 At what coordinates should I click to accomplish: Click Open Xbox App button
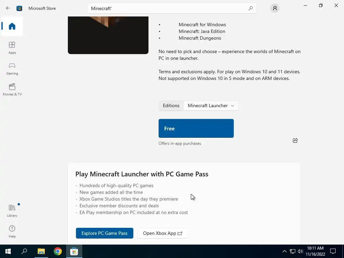point(163,233)
